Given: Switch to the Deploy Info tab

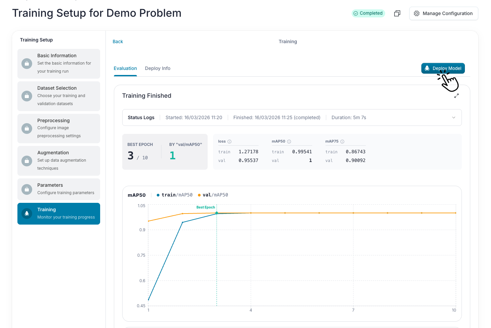Looking at the screenshot, I should pyautogui.click(x=157, y=68).
